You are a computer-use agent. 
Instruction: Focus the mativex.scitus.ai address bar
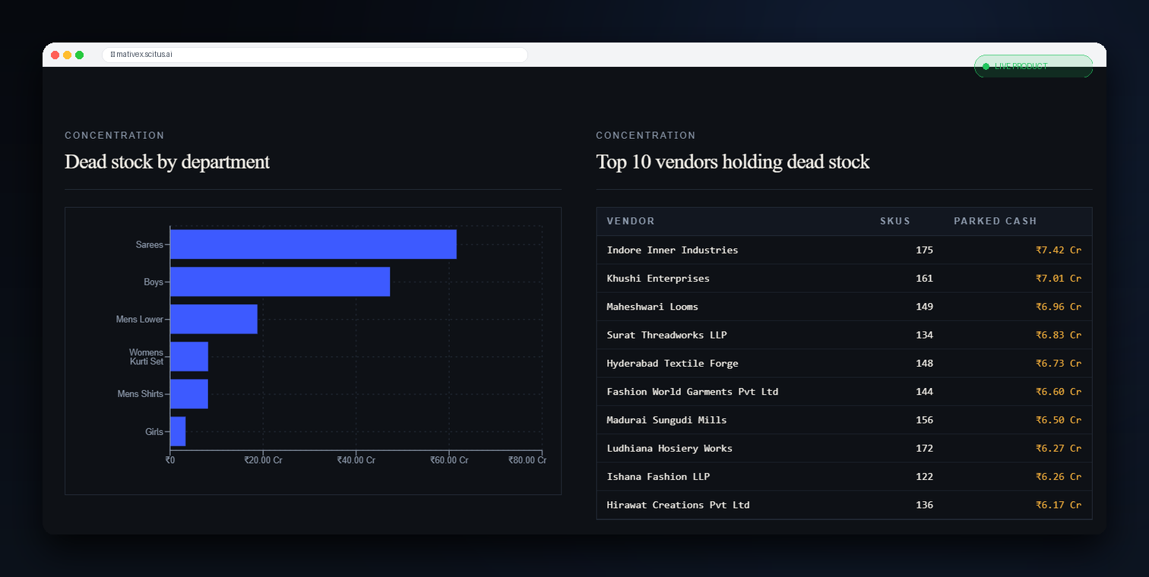315,55
